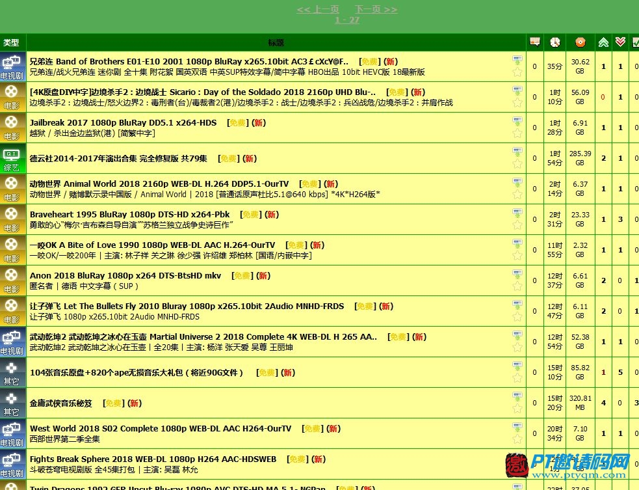Download Braveheart torrent icon
Image resolution: width=639 pixels, height=490 pixels.
click(x=517, y=213)
